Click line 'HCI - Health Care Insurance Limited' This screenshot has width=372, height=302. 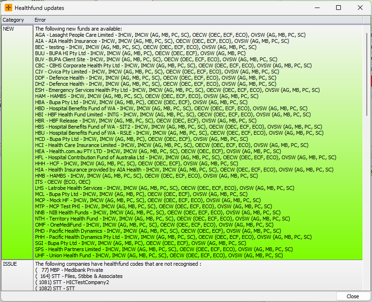pyautogui.click(x=172, y=145)
